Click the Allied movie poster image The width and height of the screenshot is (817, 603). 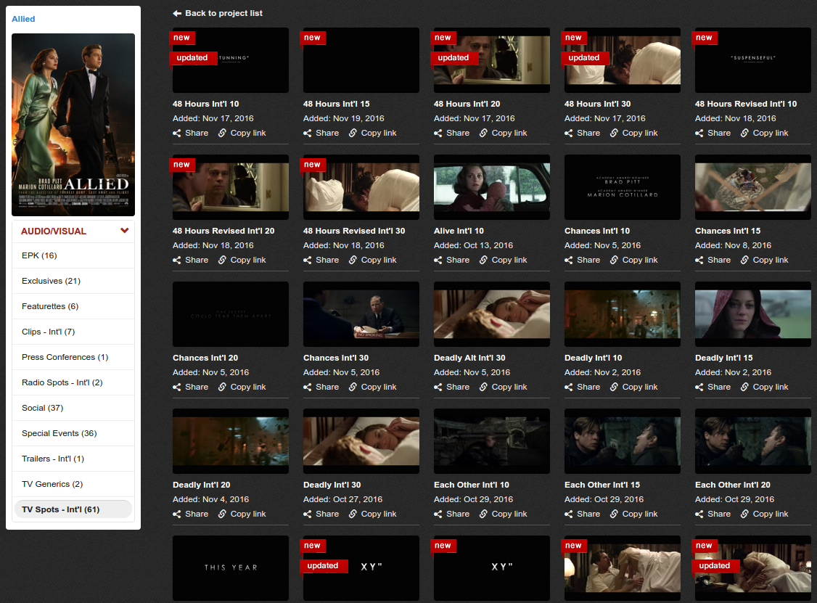pyautogui.click(x=73, y=125)
